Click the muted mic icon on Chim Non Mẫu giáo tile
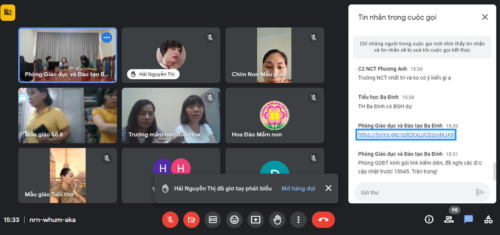Image resolution: width=500 pixels, height=235 pixels. [313, 37]
